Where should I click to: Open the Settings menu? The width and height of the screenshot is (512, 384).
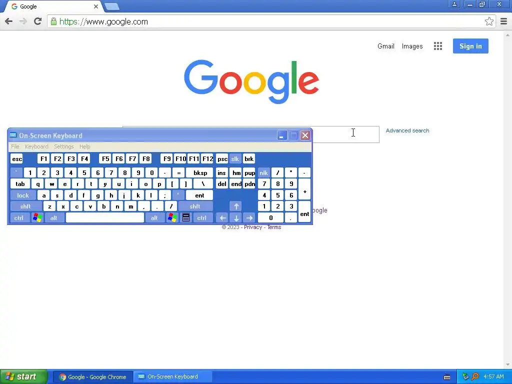pos(64,146)
